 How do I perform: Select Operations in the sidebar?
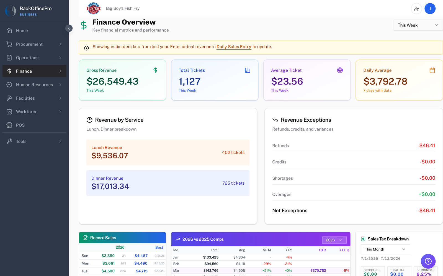pyautogui.click(x=34, y=58)
